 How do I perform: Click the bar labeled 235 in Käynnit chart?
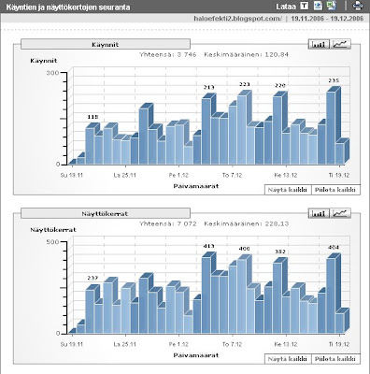(331, 128)
